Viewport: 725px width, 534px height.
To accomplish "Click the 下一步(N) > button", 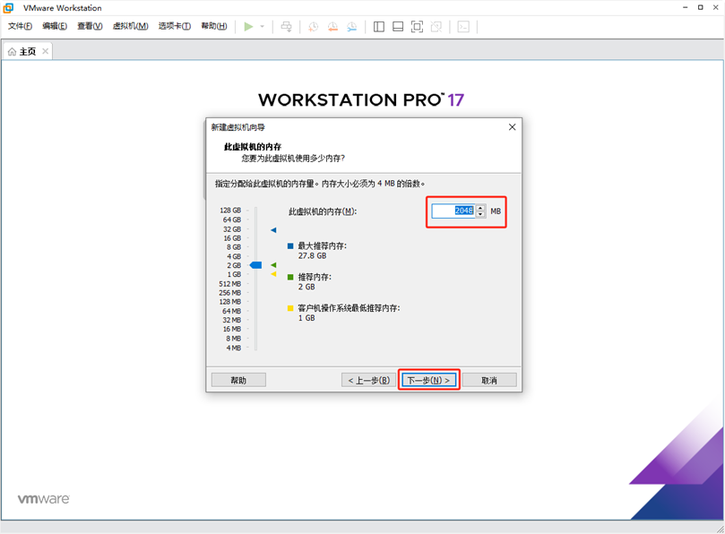I will 428,380.
